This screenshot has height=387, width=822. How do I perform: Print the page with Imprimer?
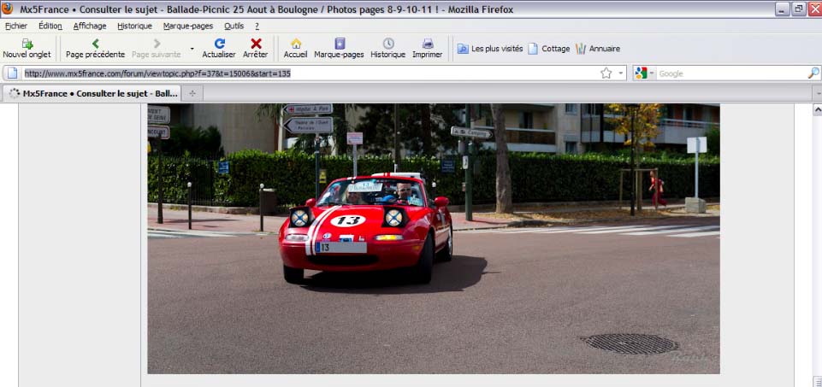(x=427, y=48)
